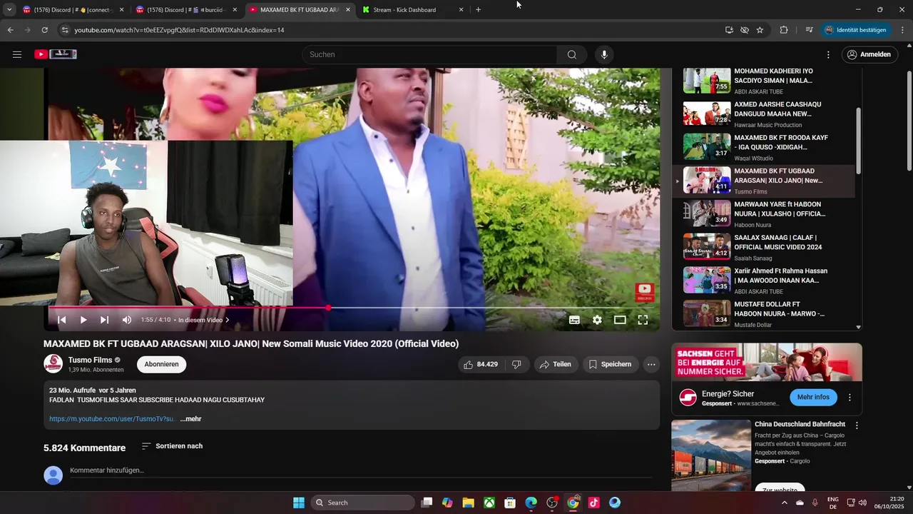Play Xariir Ahmed Ft Rahma Hassan video
This screenshot has height=514, width=913.
click(x=762, y=281)
